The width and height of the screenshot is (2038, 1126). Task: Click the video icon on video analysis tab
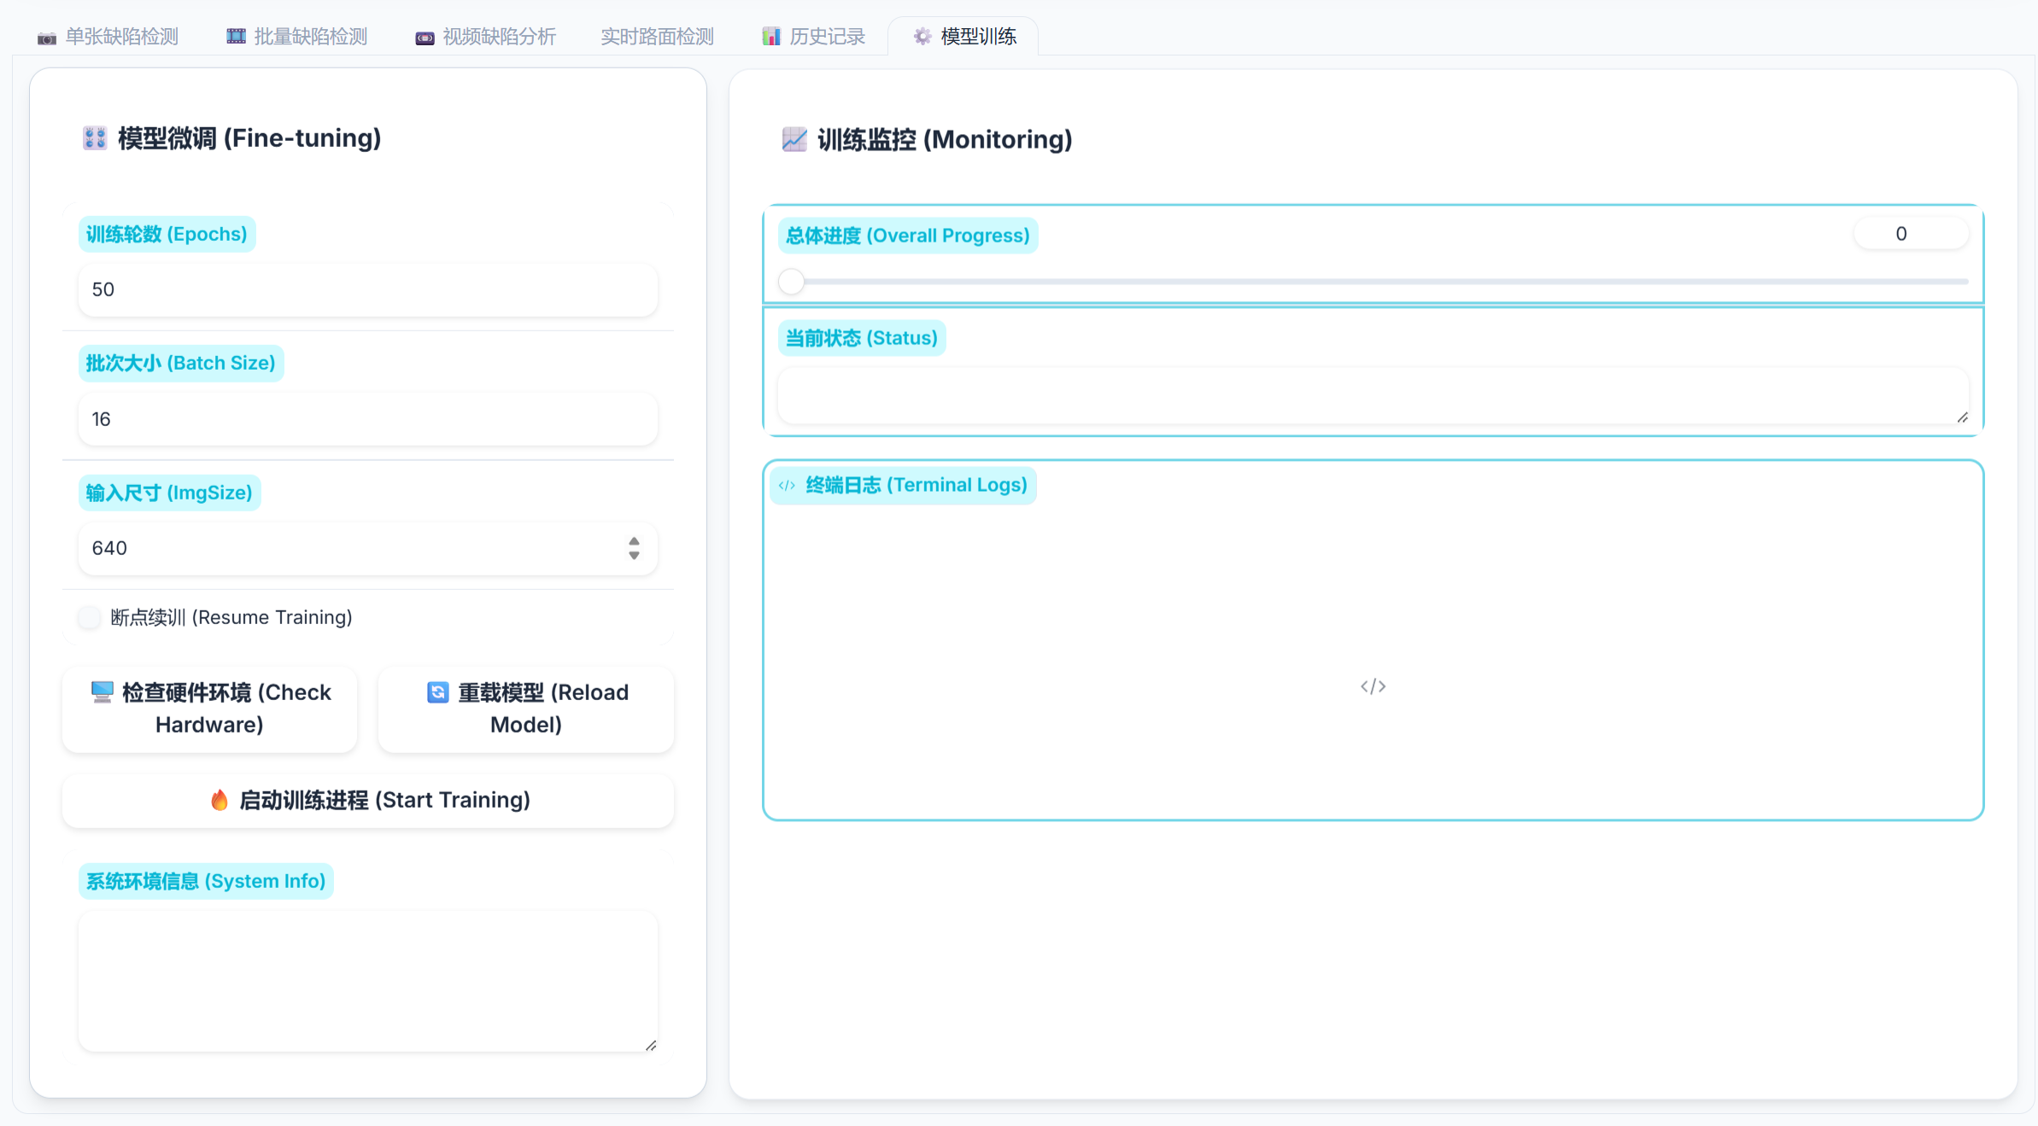click(425, 38)
